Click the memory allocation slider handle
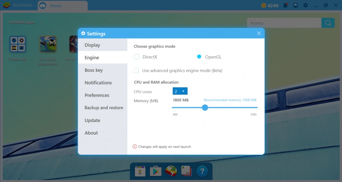The height and width of the screenshot is (182, 342). (x=205, y=107)
